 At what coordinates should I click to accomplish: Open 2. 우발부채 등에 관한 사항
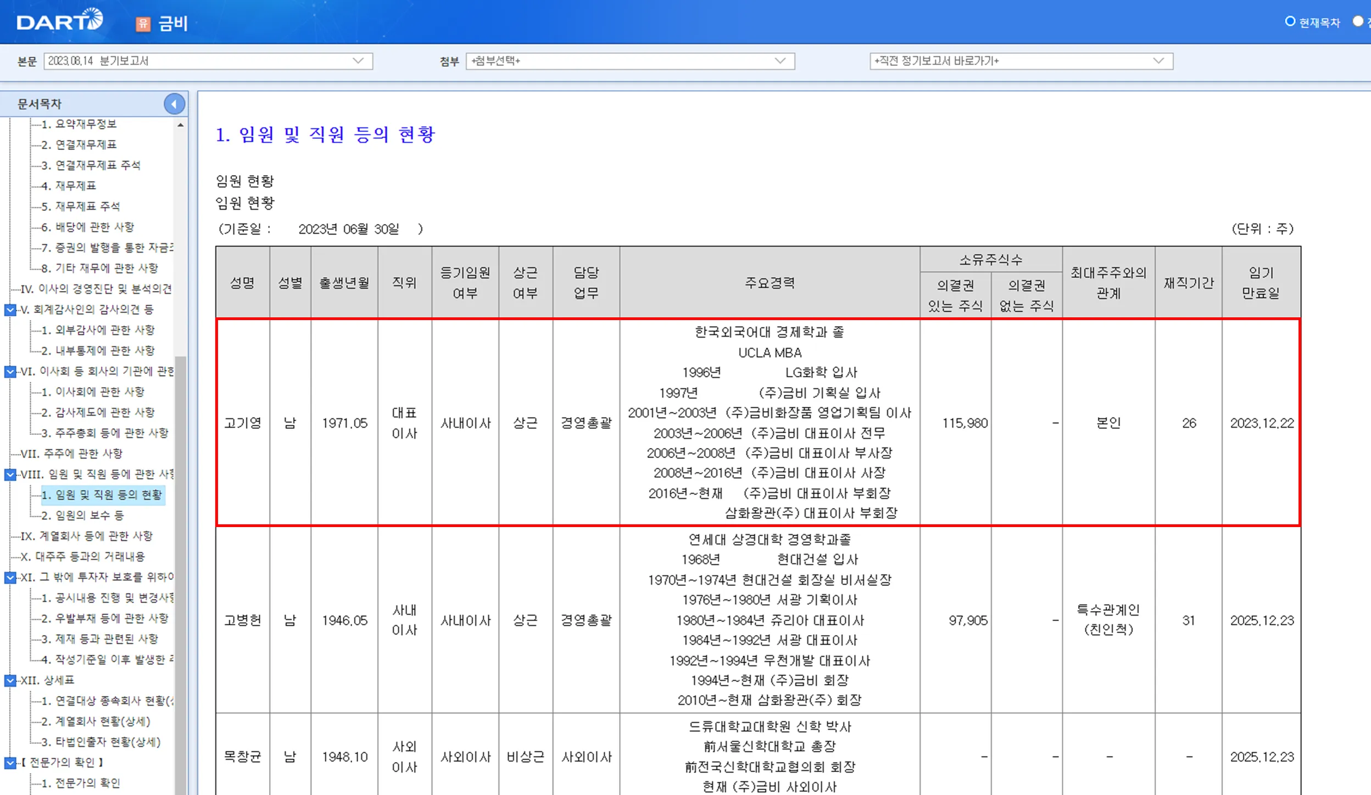(105, 618)
